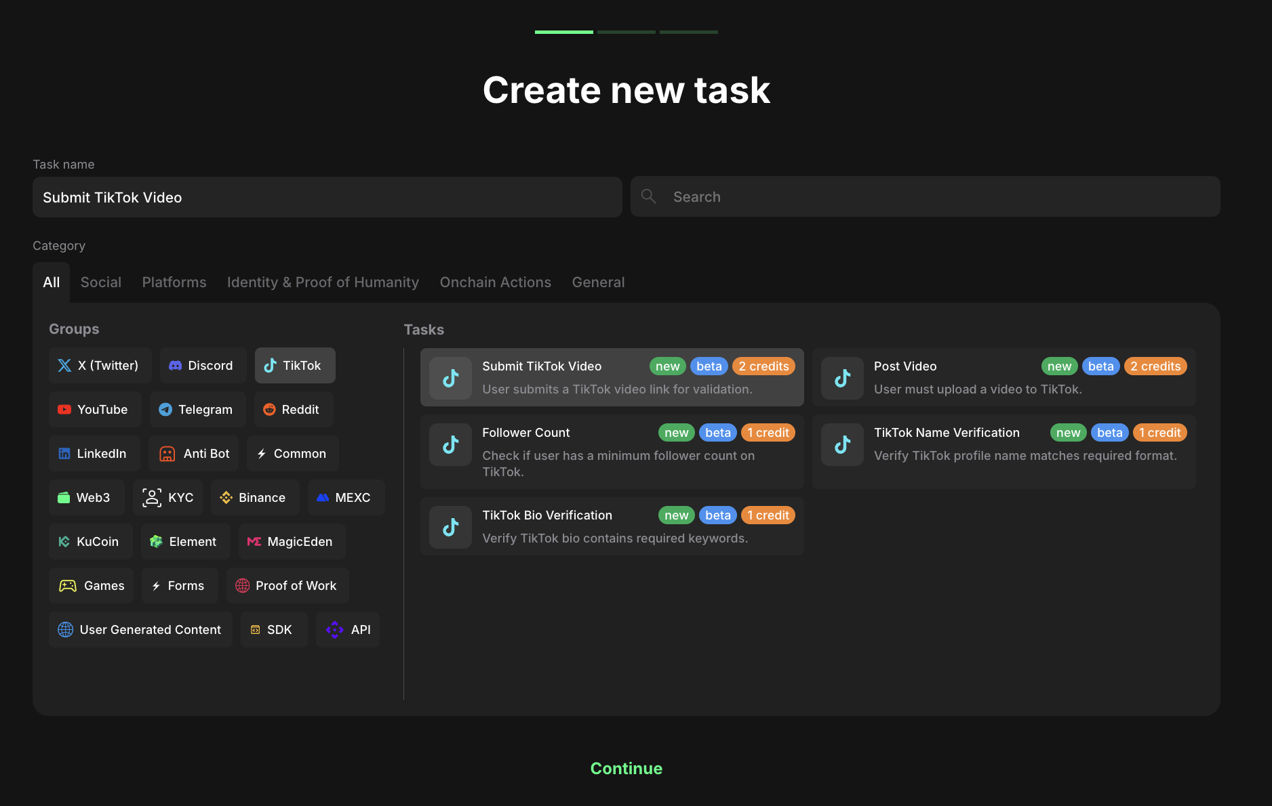This screenshot has width=1272, height=806.
Task: Select TikTok Bio Verification task title
Action: click(x=547, y=515)
